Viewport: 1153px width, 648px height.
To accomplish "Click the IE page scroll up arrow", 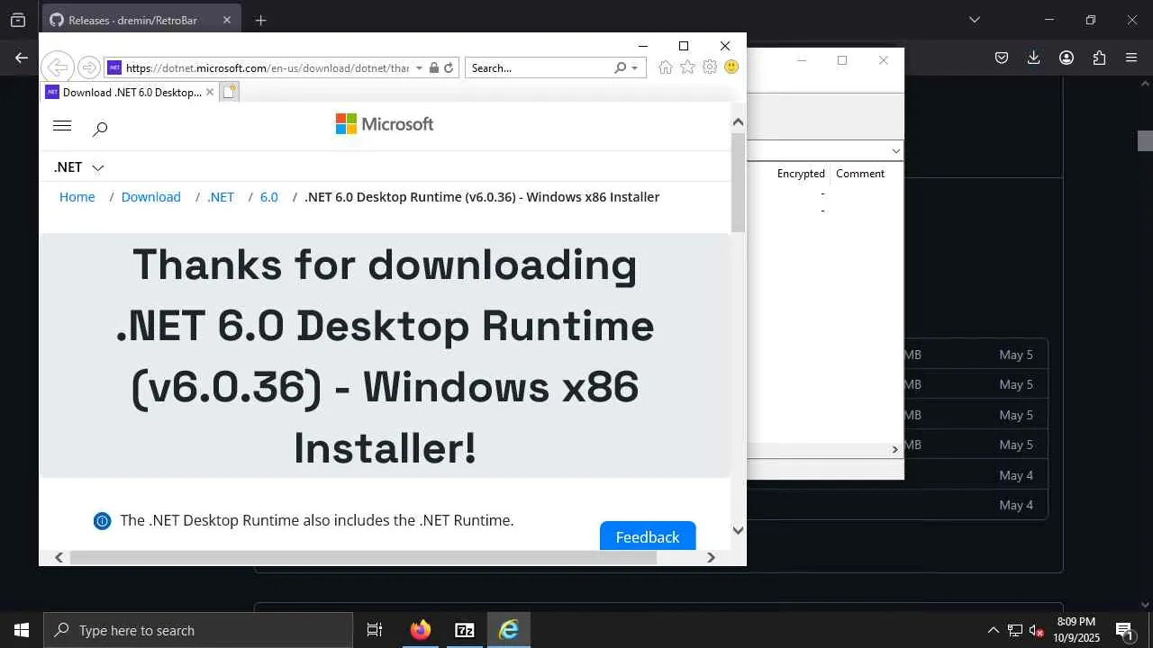I will [738, 121].
